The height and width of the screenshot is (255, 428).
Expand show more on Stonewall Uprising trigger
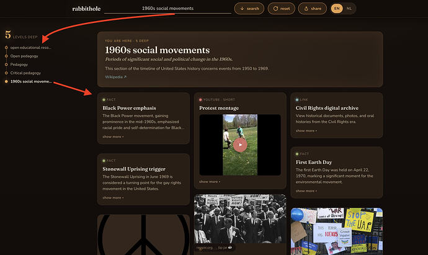coord(113,198)
